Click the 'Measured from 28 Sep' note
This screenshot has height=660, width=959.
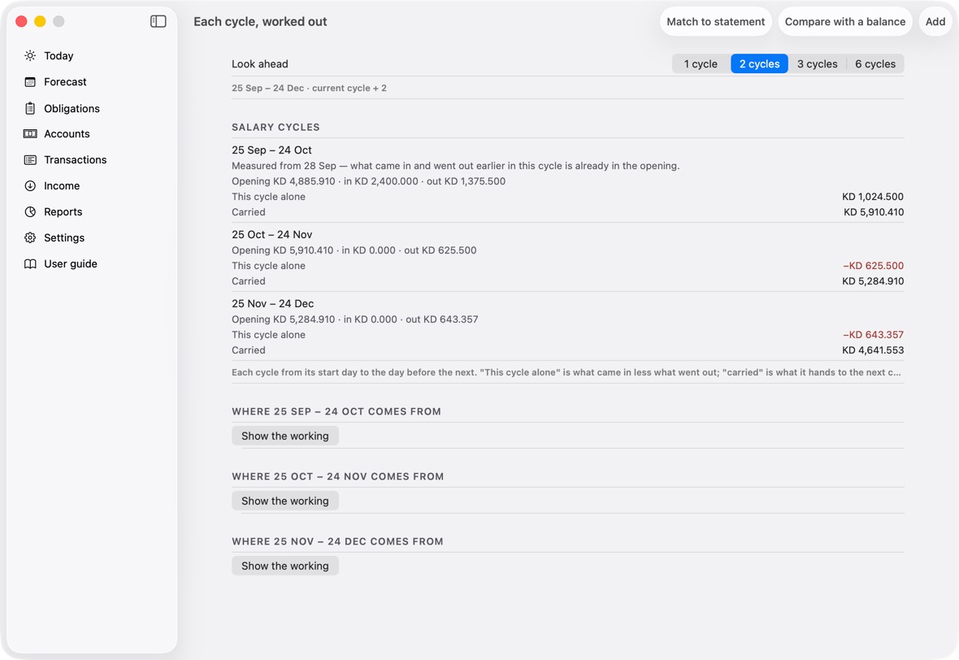tap(456, 166)
